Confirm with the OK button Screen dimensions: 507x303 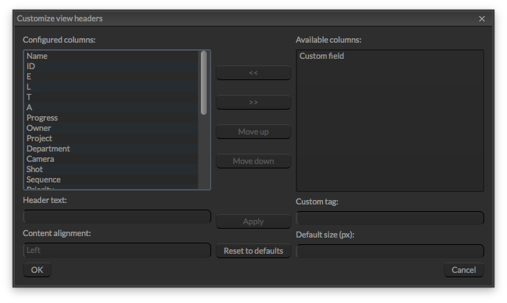point(37,270)
